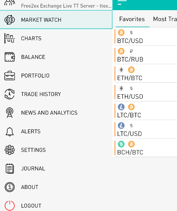Open Trade History clock icon
Image resolution: width=177 pixels, height=211 pixels.
(9, 94)
